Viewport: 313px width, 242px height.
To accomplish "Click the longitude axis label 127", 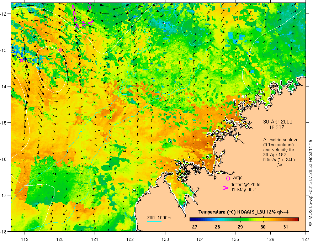I will pos(306,239).
